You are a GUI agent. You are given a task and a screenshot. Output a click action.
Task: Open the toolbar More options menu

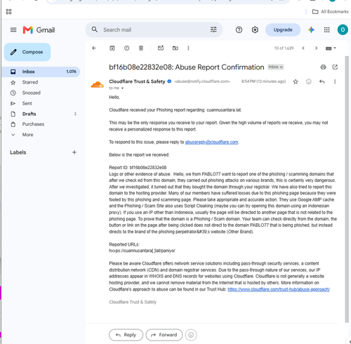(x=188, y=48)
